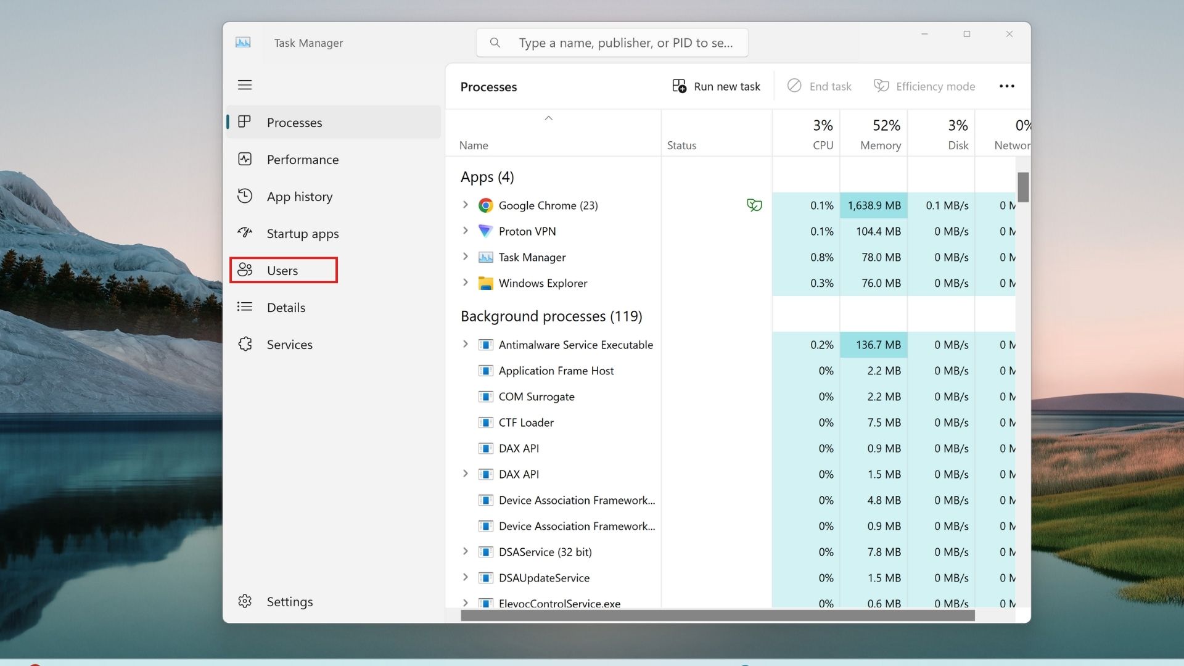This screenshot has height=666, width=1184.
Task: Select the Users panel icon
Action: 244,269
